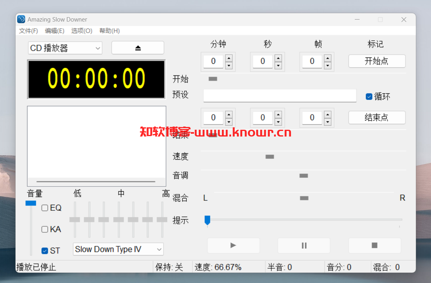The image size is (431, 283).
Task: Increase the end minutes value
Action: (229, 115)
